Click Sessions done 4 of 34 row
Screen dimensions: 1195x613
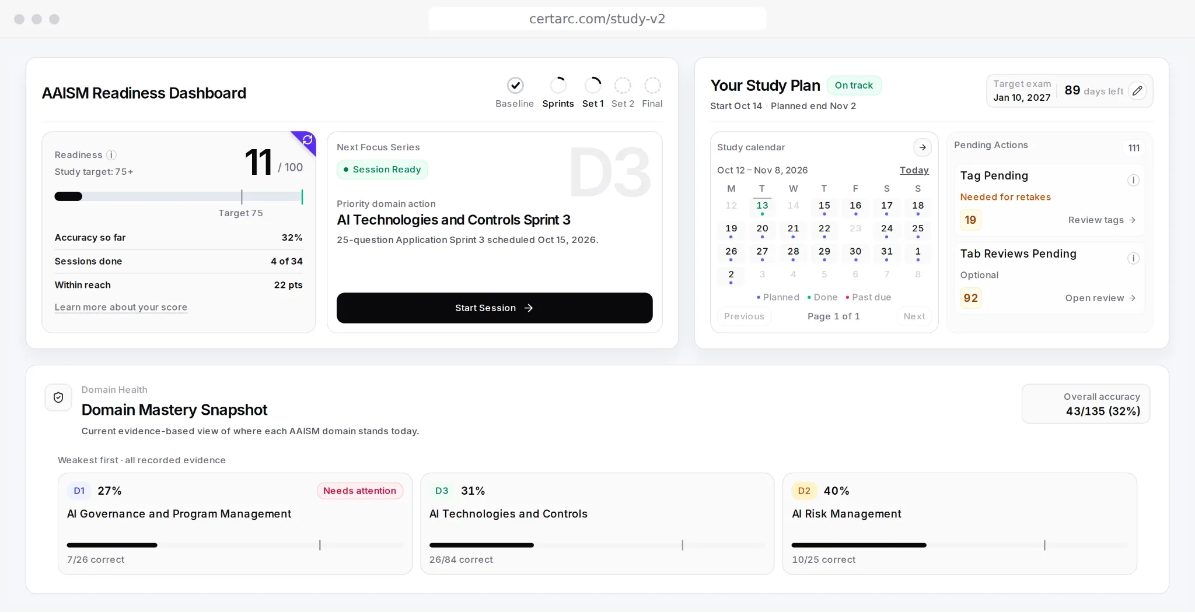coord(179,261)
